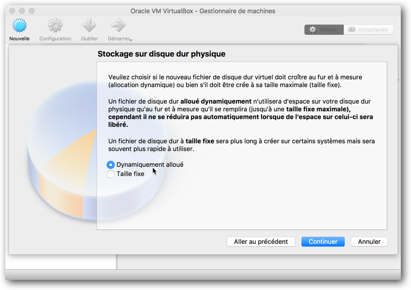Expand the Démarrer dropdown arrow

click(x=131, y=40)
